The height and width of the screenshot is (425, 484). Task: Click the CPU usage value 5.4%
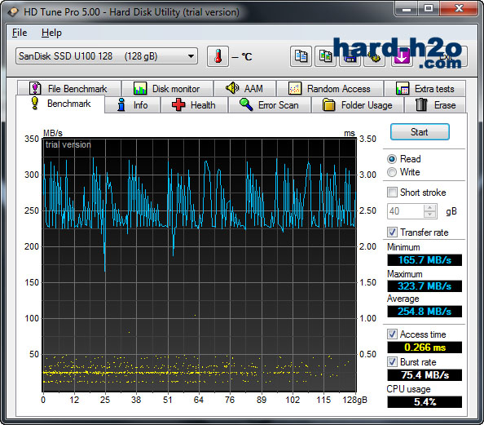(x=425, y=402)
